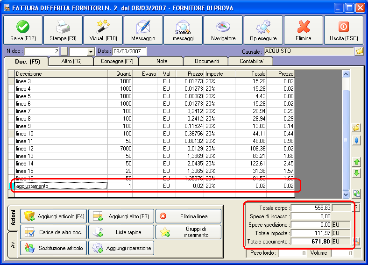Open folder icon next to Causale
This screenshot has width=368, height=265.
tap(359, 51)
